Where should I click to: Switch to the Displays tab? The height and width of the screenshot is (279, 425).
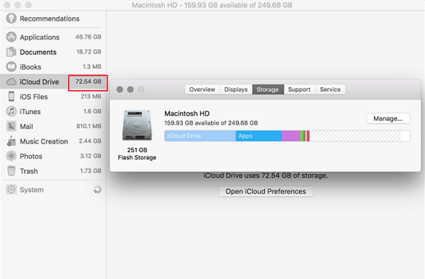236,89
